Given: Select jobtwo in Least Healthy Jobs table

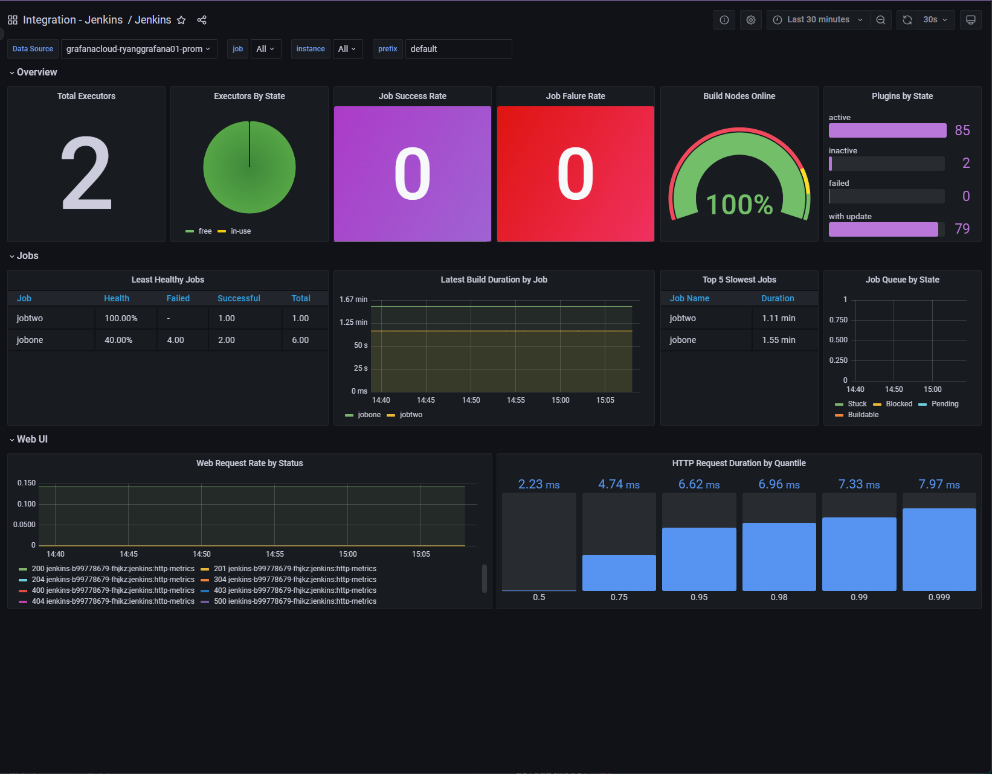Looking at the screenshot, I should click(x=30, y=318).
